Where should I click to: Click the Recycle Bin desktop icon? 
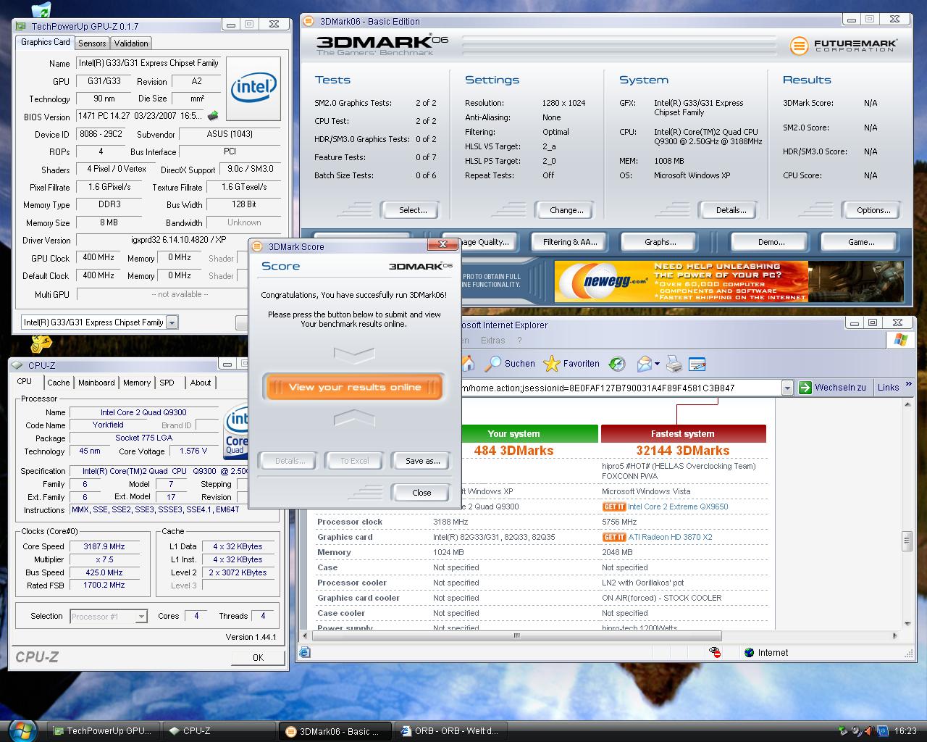[41, 9]
